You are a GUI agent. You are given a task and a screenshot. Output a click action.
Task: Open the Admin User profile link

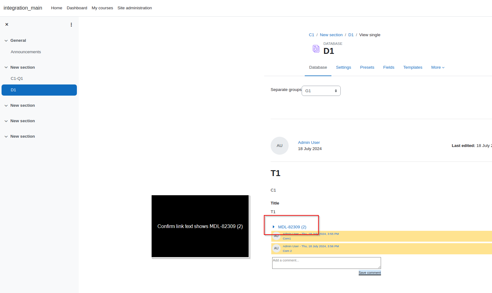(309, 143)
